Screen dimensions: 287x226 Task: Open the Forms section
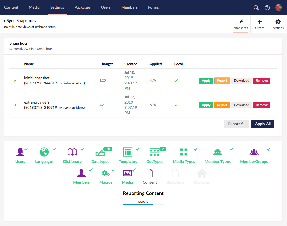tap(153, 7)
